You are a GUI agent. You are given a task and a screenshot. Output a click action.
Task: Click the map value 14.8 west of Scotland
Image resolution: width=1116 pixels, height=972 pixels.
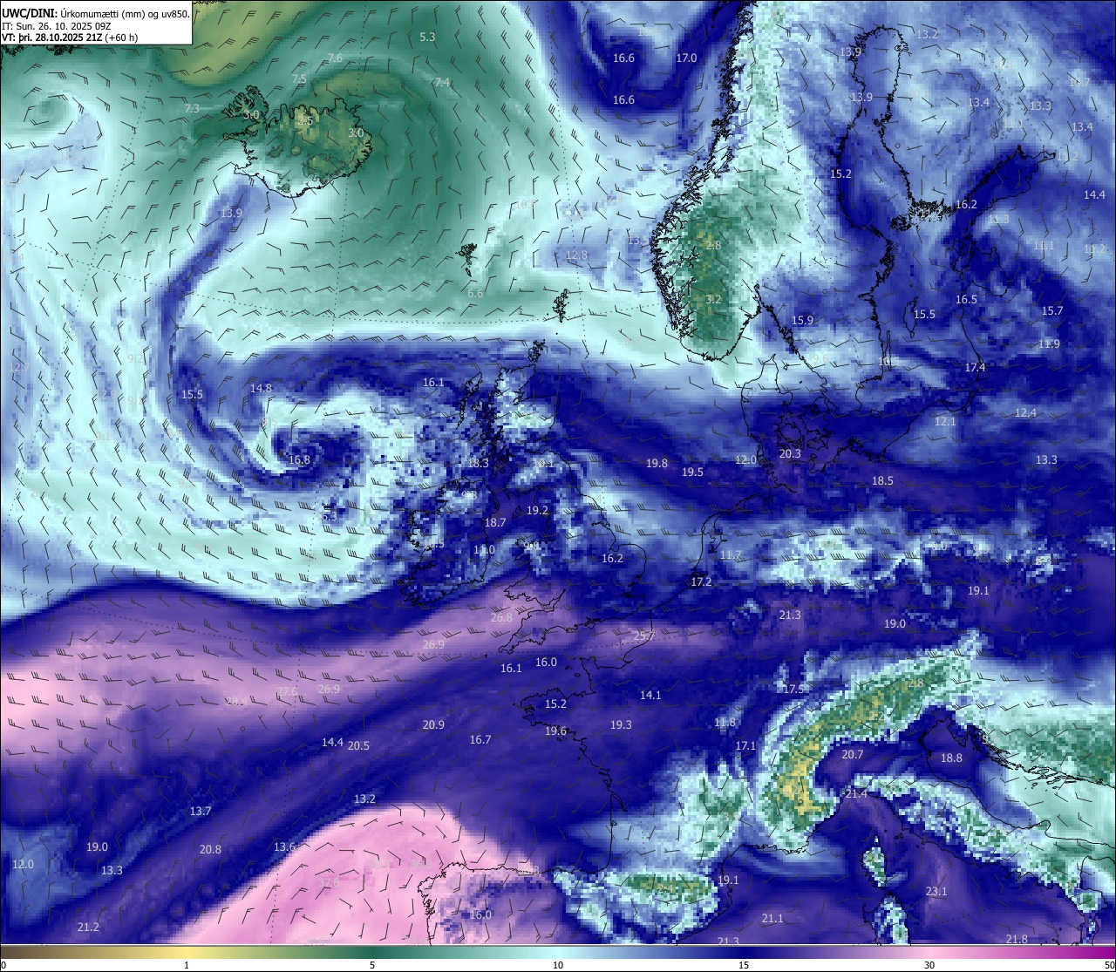coord(261,388)
